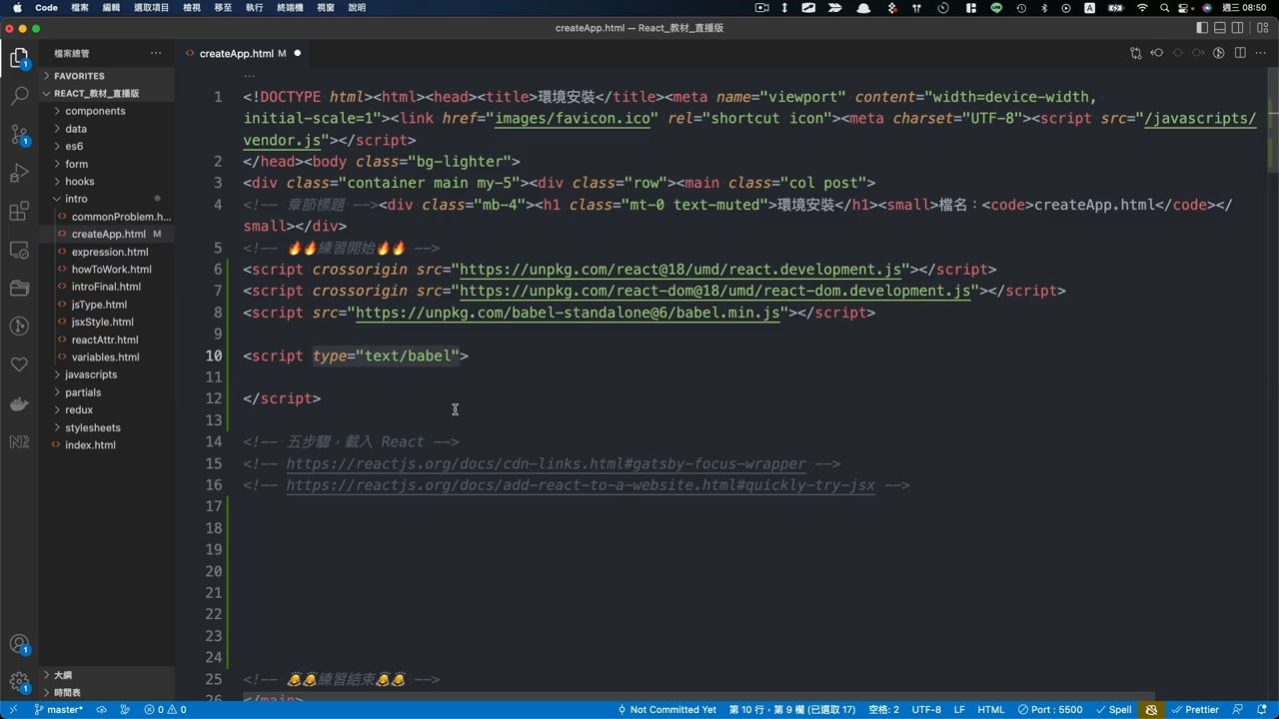Open the Accounts icon in activity bar

click(19, 644)
